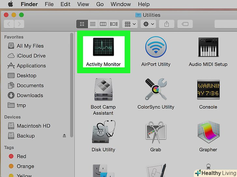The width and height of the screenshot is (237, 177).
Task: Open the Go menu
Action: [x=100, y=4]
